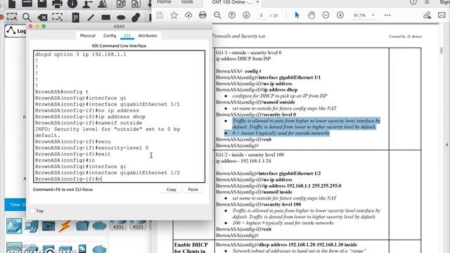Choose the rectangular Select tool in Packet Tracer
450x253 pixels.
[x=12, y=17]
